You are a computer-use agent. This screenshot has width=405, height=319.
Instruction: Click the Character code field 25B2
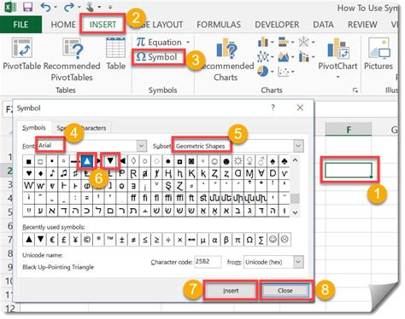pyautogui.click(x=208, y=262)
